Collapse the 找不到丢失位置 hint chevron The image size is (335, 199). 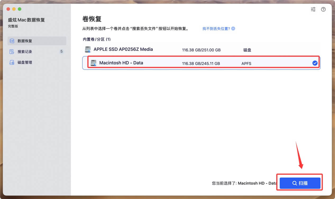click(233, 28)
